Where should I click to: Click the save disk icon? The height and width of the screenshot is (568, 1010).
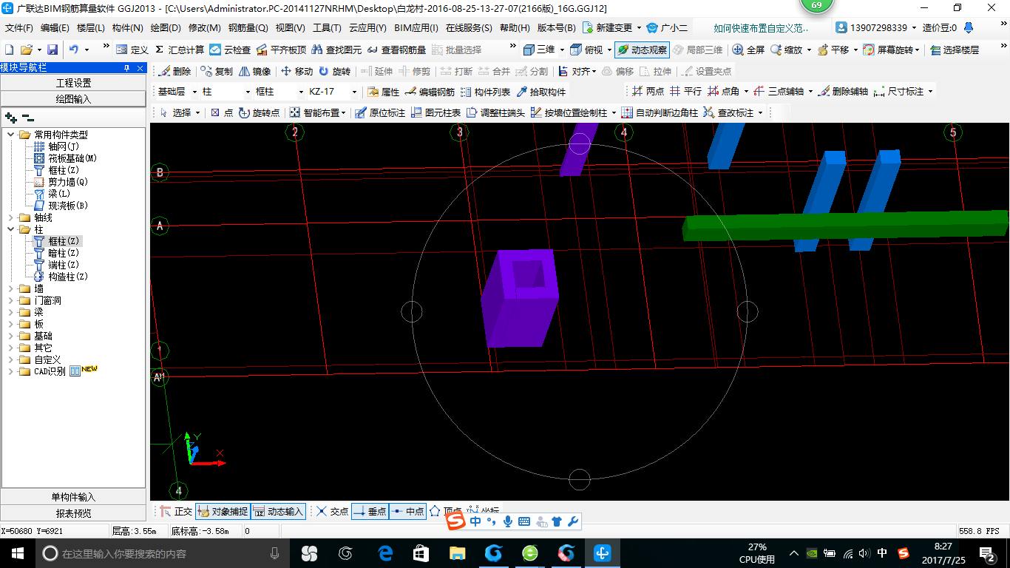(x=52, y=50)
